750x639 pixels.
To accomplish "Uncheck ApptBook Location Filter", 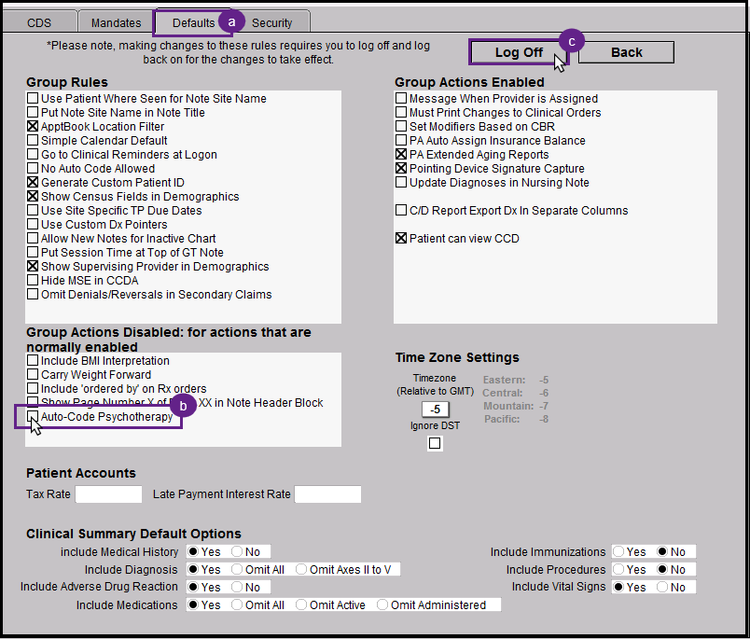I will (x=34, y=127).
